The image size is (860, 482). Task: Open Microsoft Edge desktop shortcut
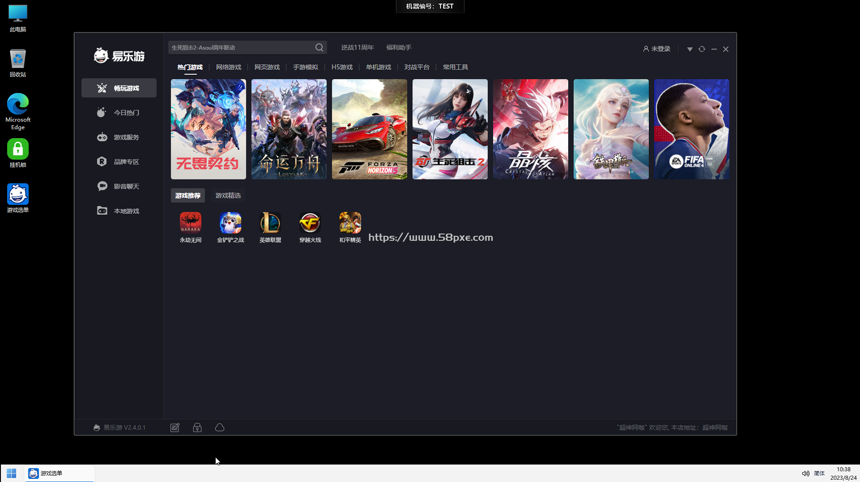[18, 112]
